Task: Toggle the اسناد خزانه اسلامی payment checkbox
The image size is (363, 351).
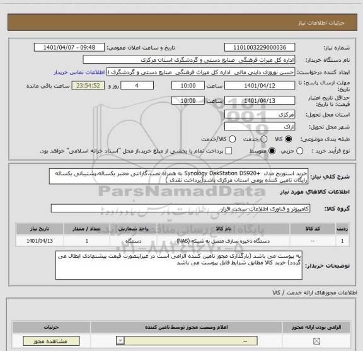Action: tap(229, 151)
